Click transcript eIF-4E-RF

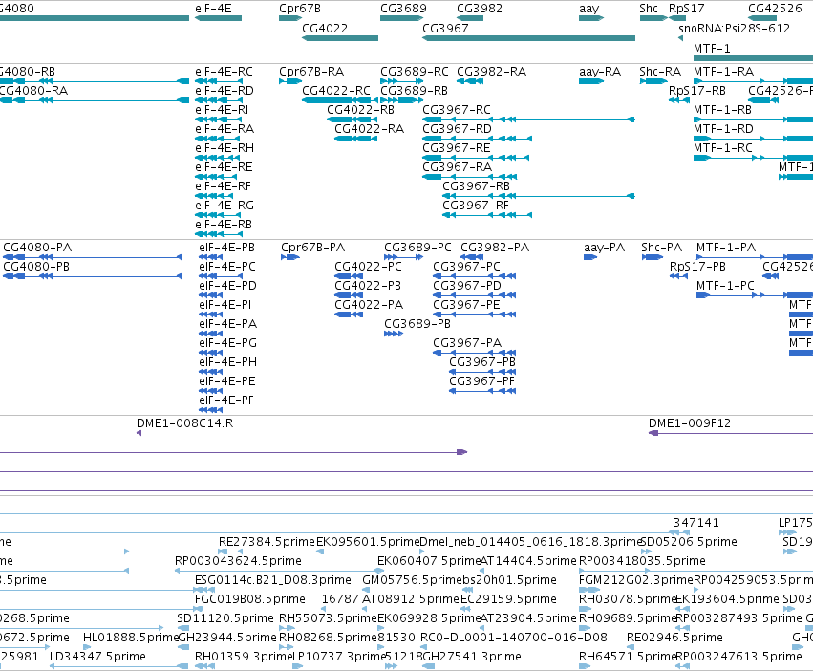pos(214,196)
